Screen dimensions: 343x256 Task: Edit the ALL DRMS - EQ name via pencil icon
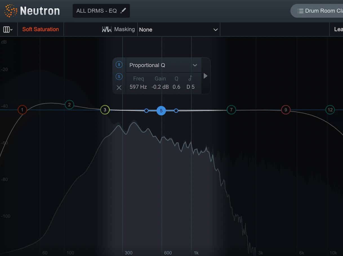pos(123,11)
